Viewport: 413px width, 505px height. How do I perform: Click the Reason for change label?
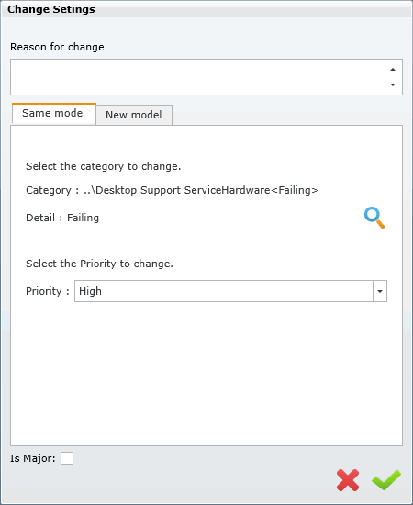point(57,47)
